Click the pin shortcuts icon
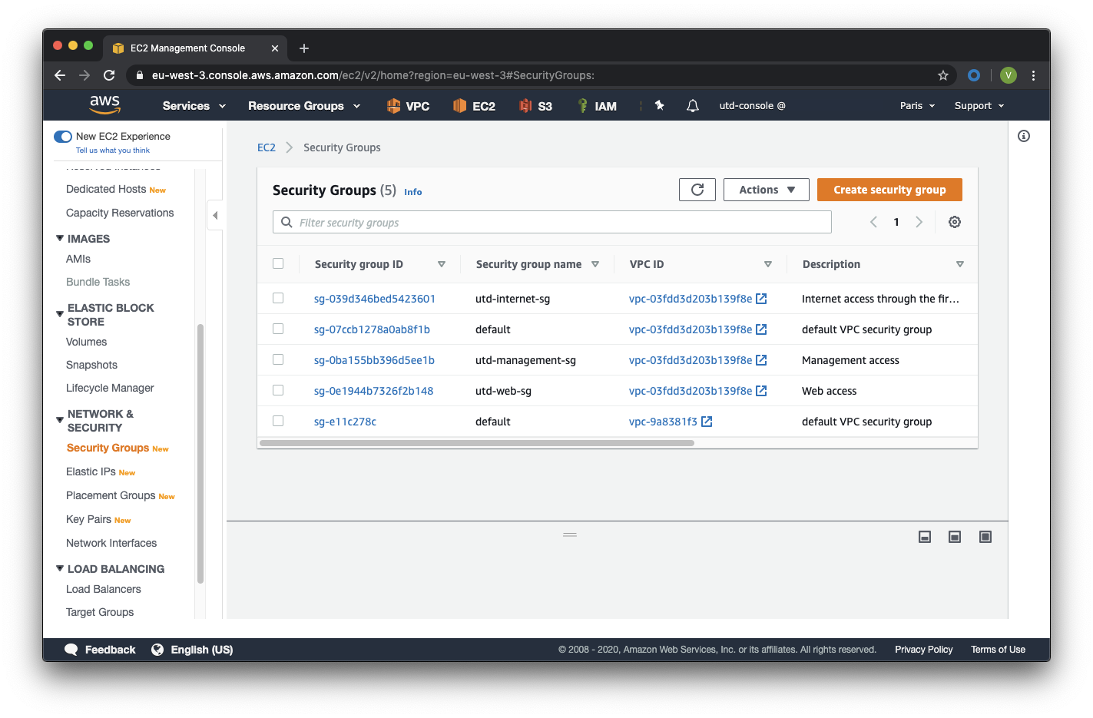1093x718 pixels. click(x=659, y=105)
